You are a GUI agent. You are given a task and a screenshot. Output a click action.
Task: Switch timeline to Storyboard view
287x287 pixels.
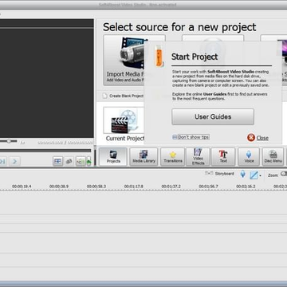coord(219,174)
